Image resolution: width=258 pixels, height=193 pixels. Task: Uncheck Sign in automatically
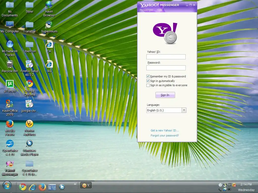coord(148,81)
